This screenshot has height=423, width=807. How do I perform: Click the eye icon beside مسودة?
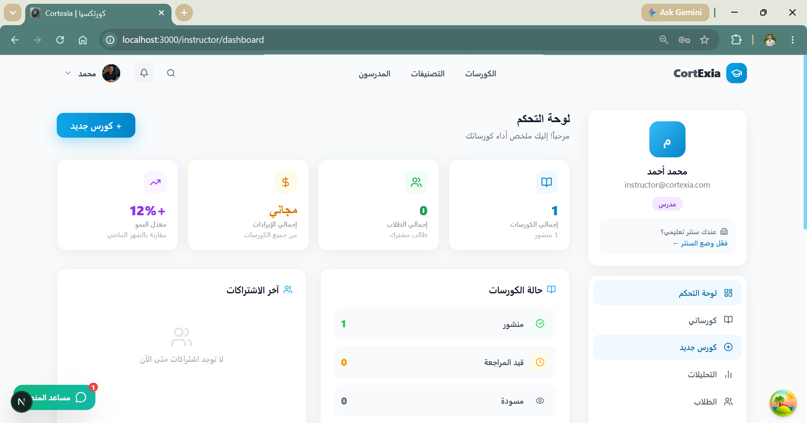tap(540, 401)
